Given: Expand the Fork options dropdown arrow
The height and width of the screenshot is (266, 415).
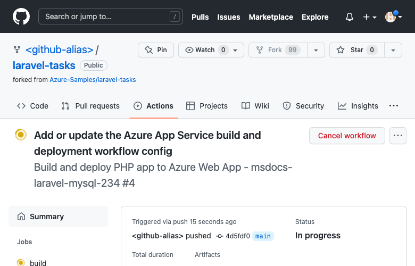Looking at the screenshot, I should coord(316,50).
